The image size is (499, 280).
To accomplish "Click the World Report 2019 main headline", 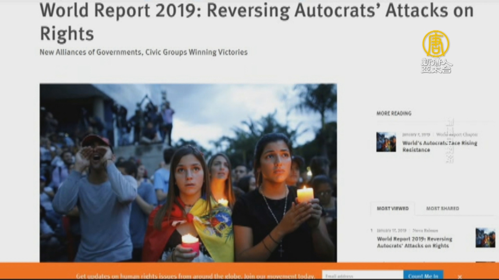I will pos(256,22).
